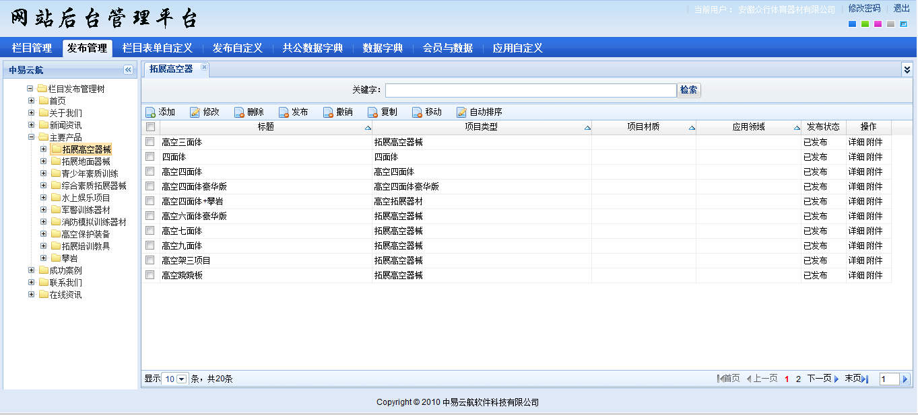Check the box for 高空三面体 row
918x415 pixels.
pos(150,142)
